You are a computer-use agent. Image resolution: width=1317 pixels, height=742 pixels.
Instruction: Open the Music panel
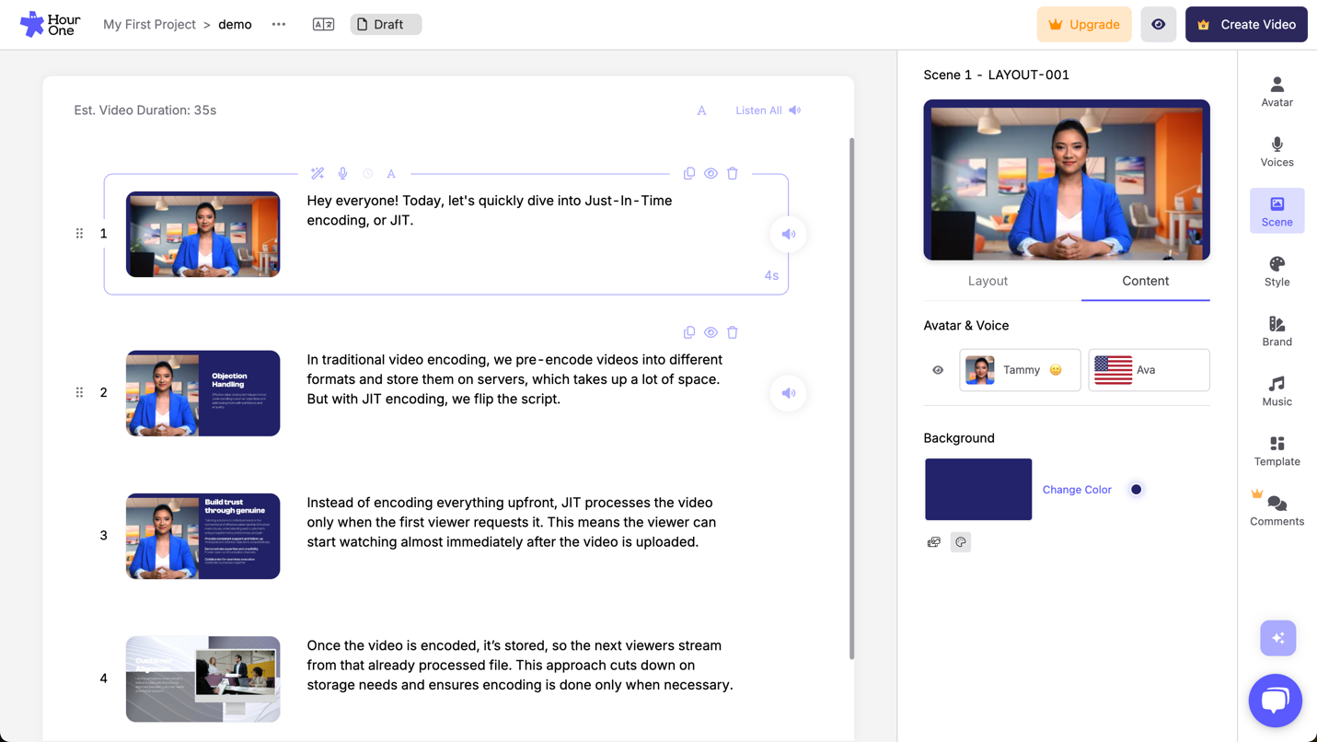pos(1277,390)
